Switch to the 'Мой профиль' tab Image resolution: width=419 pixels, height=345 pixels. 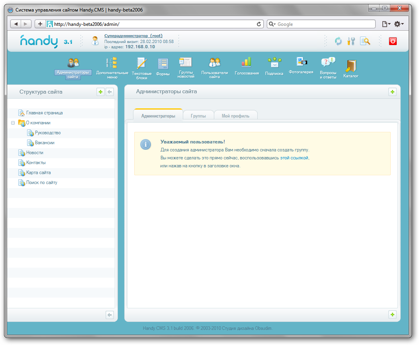tap(235, 116)
